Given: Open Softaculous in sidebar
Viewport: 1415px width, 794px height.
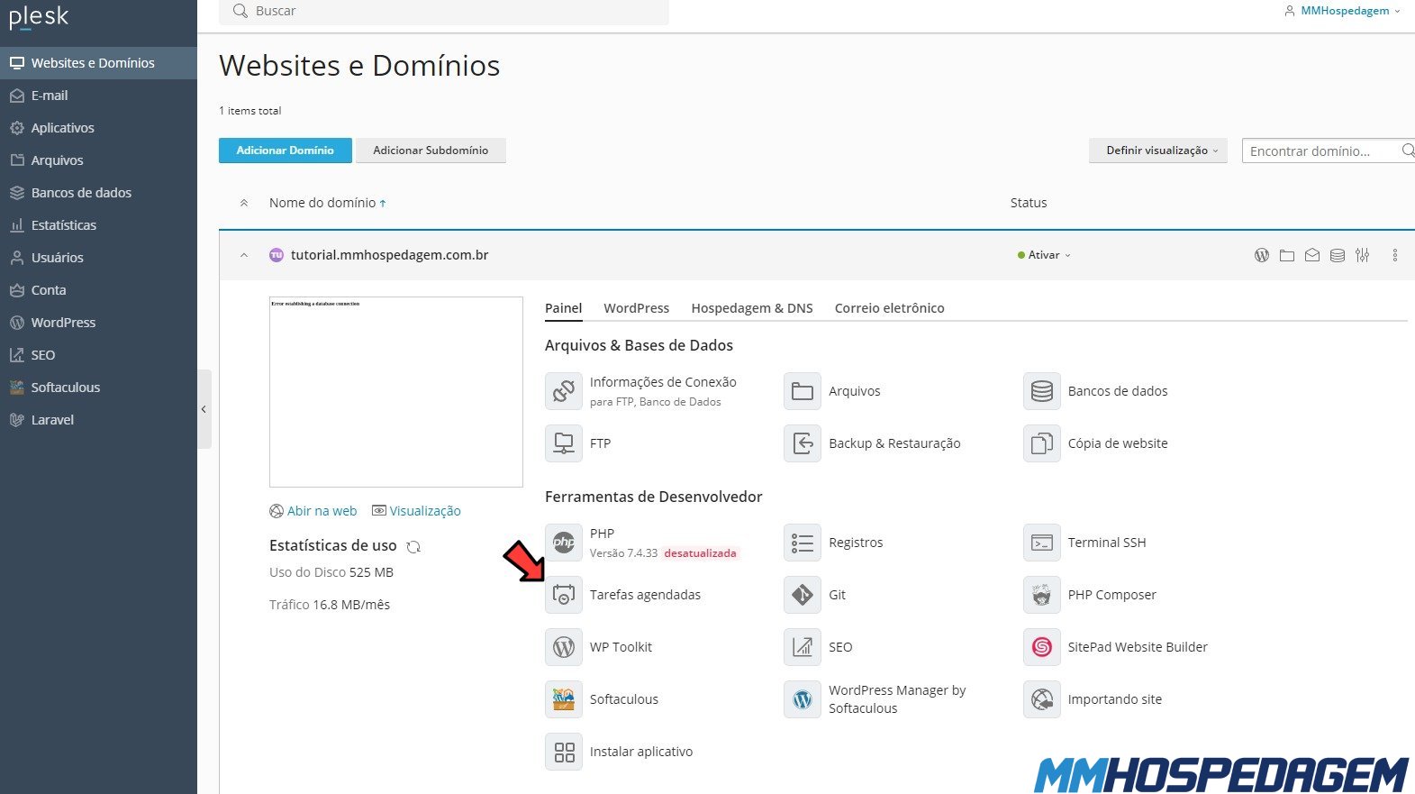Looking at the screenshot, I should tap(98, 388).
